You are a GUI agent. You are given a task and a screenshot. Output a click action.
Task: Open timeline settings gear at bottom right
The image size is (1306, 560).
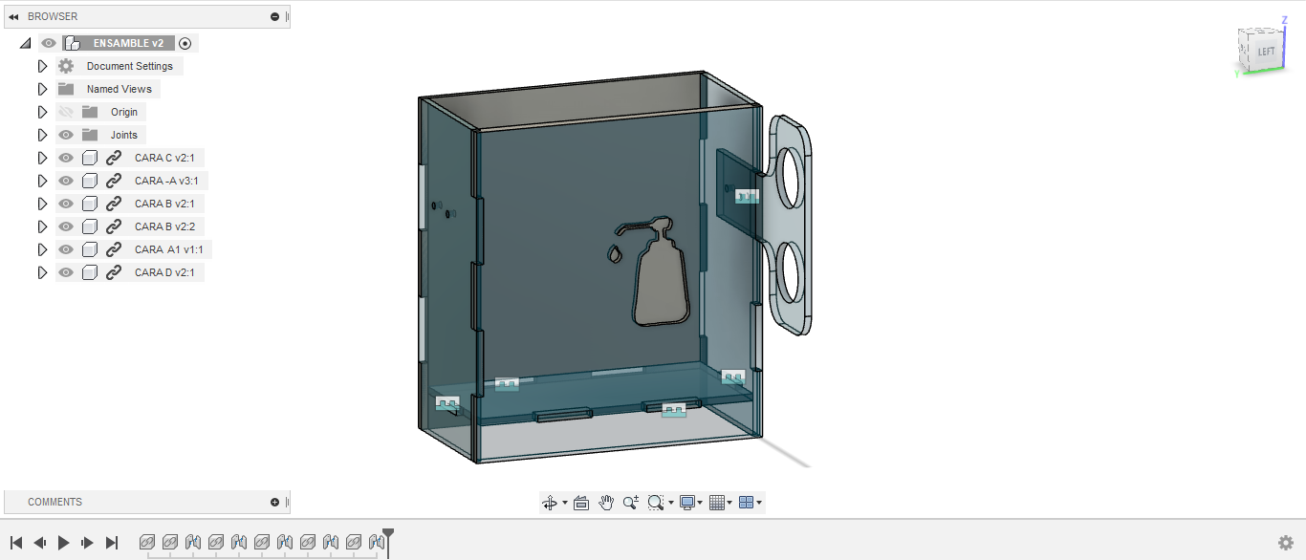[x=1286, y=543]
